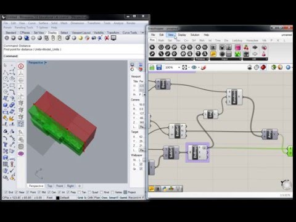Toggle Ortho in Rhino status bar

pos(91,197)
